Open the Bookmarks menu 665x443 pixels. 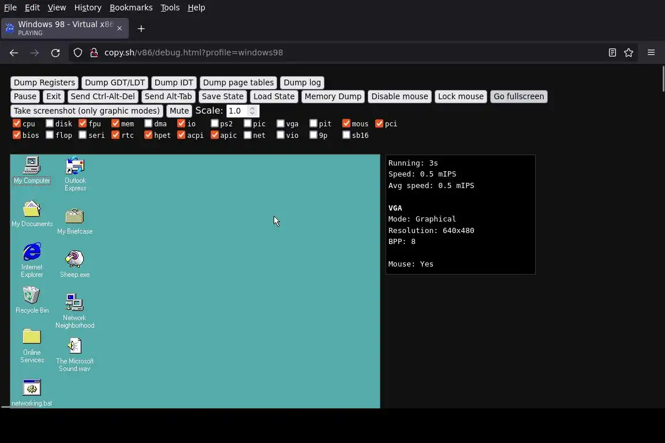click(x=131, y=7)
